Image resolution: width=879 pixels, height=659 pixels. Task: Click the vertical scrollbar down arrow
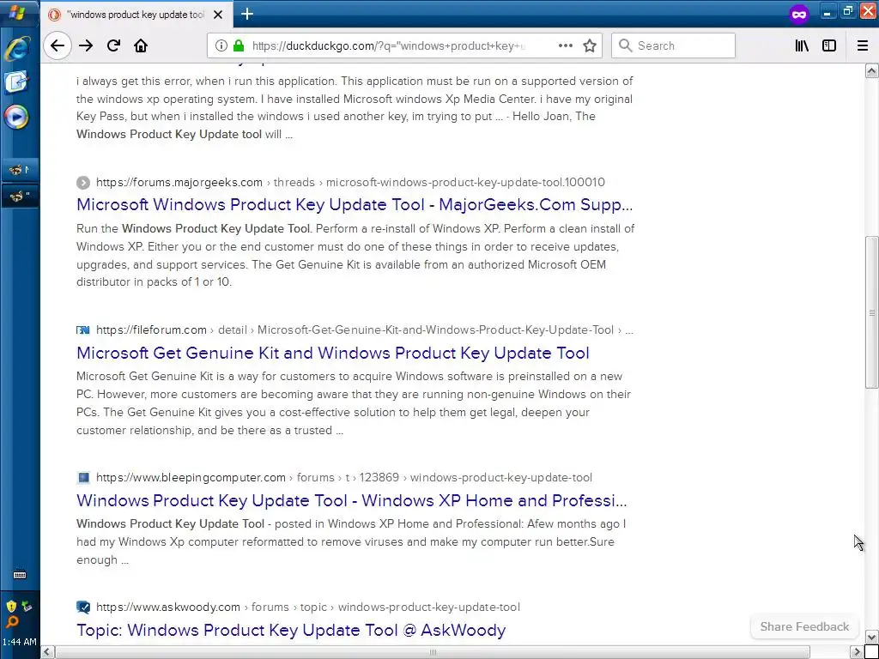[x=871, y=638]
